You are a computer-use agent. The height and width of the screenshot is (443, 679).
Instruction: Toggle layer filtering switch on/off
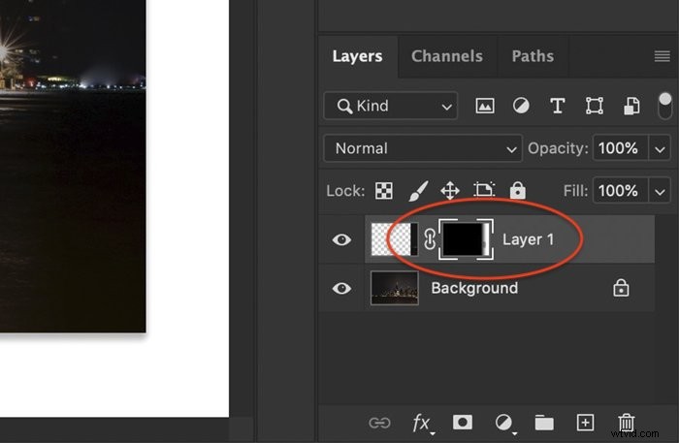click(665, 106)
